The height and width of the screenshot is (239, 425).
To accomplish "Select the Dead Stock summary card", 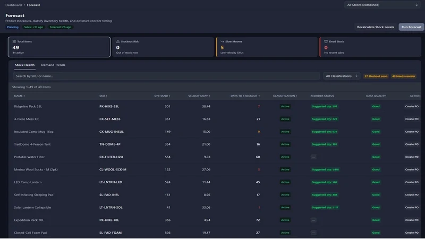I will 370,47.
